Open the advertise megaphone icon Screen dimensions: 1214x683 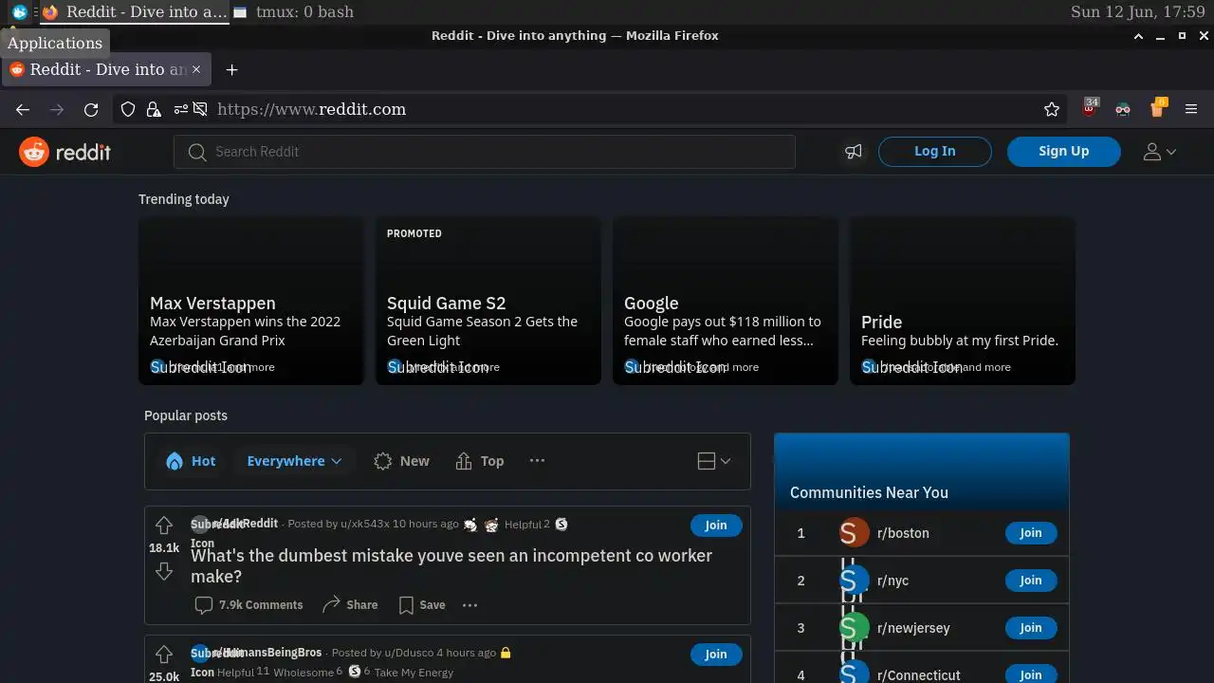pos(854,152)
